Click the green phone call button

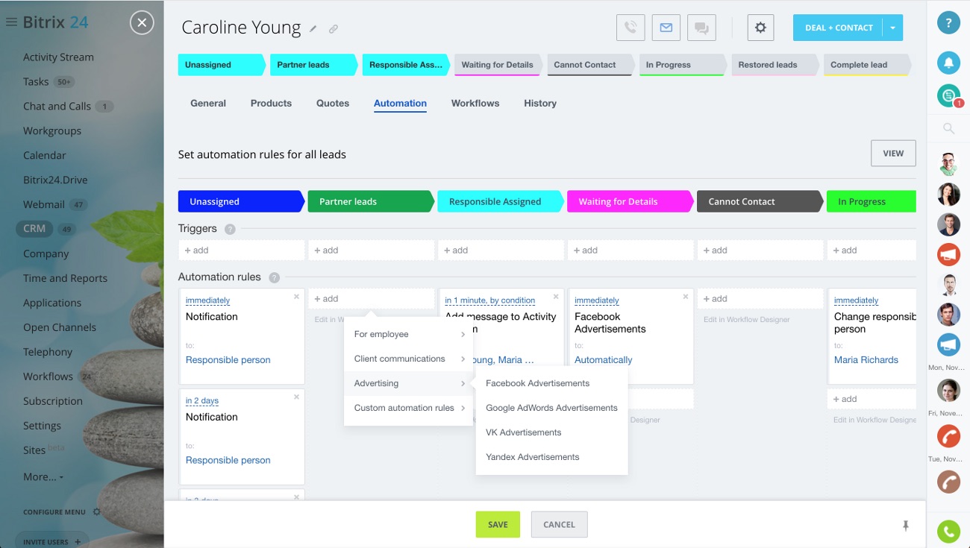pos(948,531)
